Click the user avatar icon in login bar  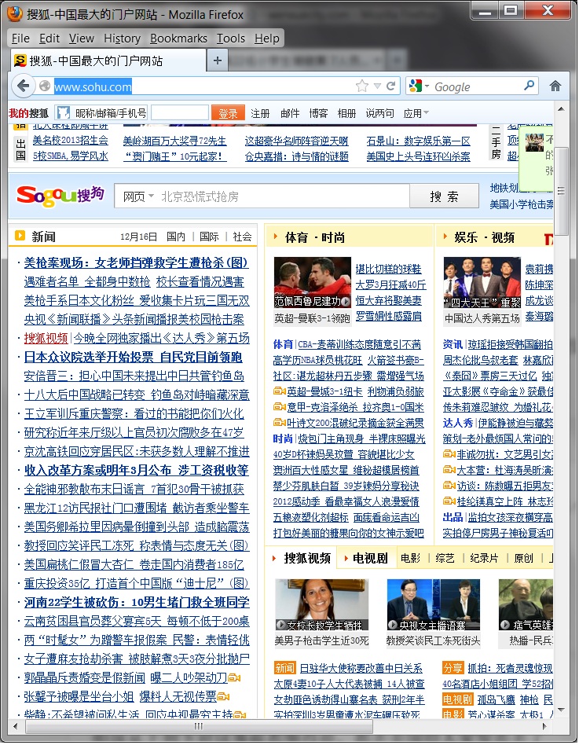tap(63, 112)
